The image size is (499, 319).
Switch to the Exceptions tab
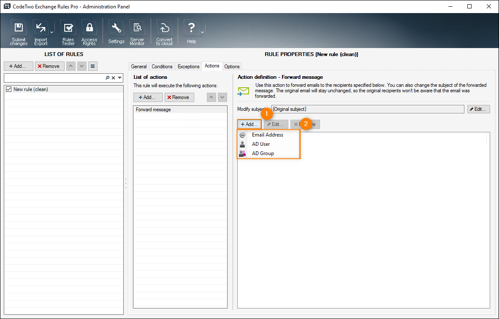click(x=188, y=67)
